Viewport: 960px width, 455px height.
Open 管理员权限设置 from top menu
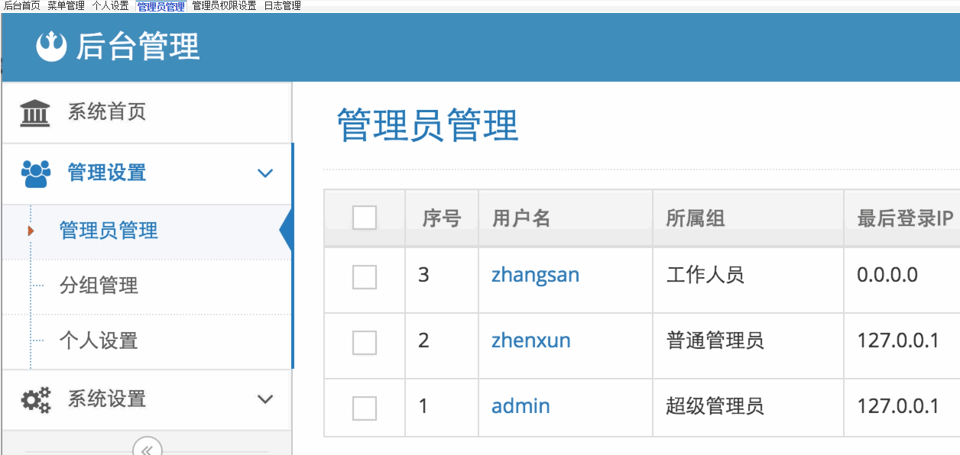(x=224, y=6)
